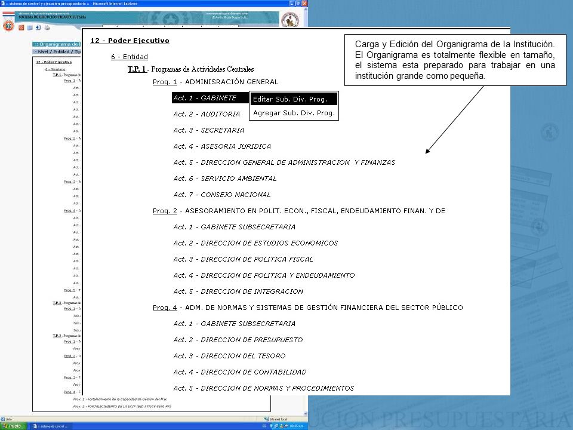Select 'Act. 2 - AUDITORIA'
The height and width of the screenshot is (430, 573).
207,114
